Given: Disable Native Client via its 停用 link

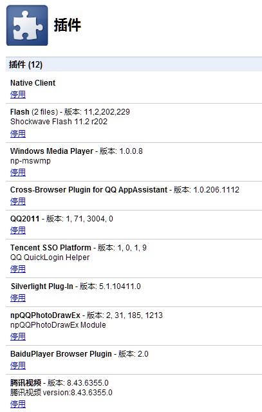Looking at the screenshot, I should pyautogui.click(x=18, y=95).
